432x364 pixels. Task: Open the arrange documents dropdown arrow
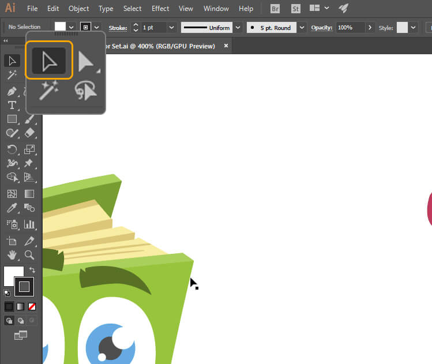tap(327, 8)
